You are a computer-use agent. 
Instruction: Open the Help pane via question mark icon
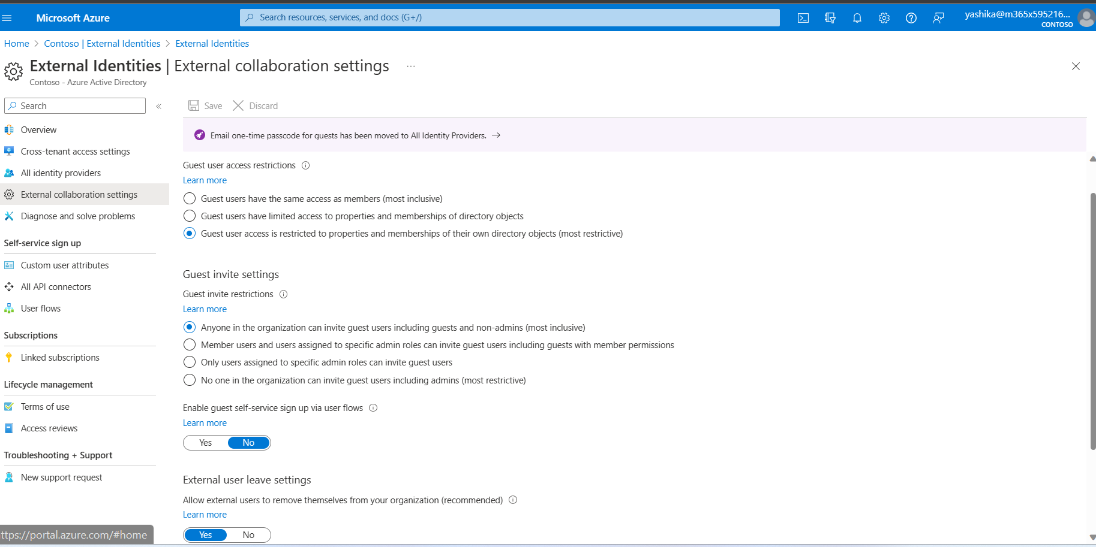[x=911, y=17]
